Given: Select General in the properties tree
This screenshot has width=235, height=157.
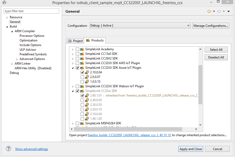Looking at the screenshot, I should [x=15, y=22].
